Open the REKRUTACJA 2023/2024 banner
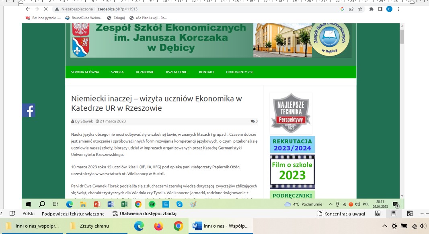Image resolution: width=429 pixels, height=234 pixels. point(292,145)
